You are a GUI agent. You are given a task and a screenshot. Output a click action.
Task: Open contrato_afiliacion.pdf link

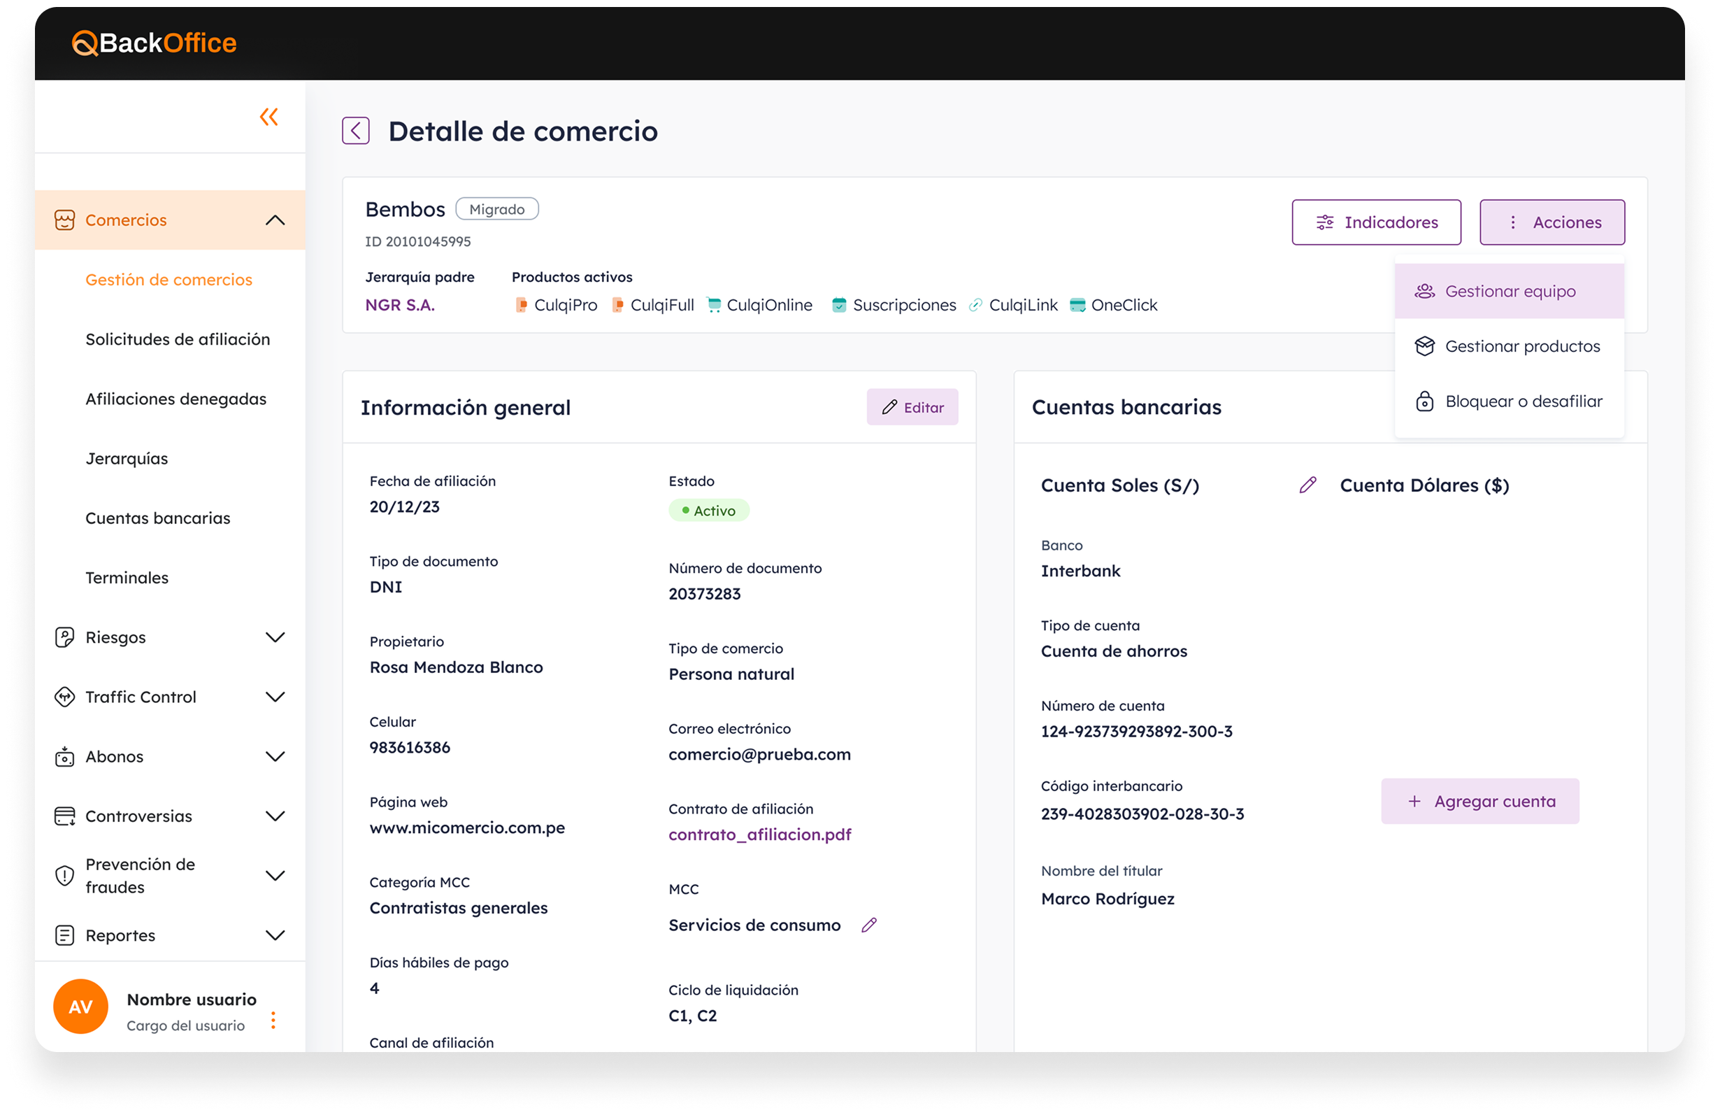click(759, 835)
